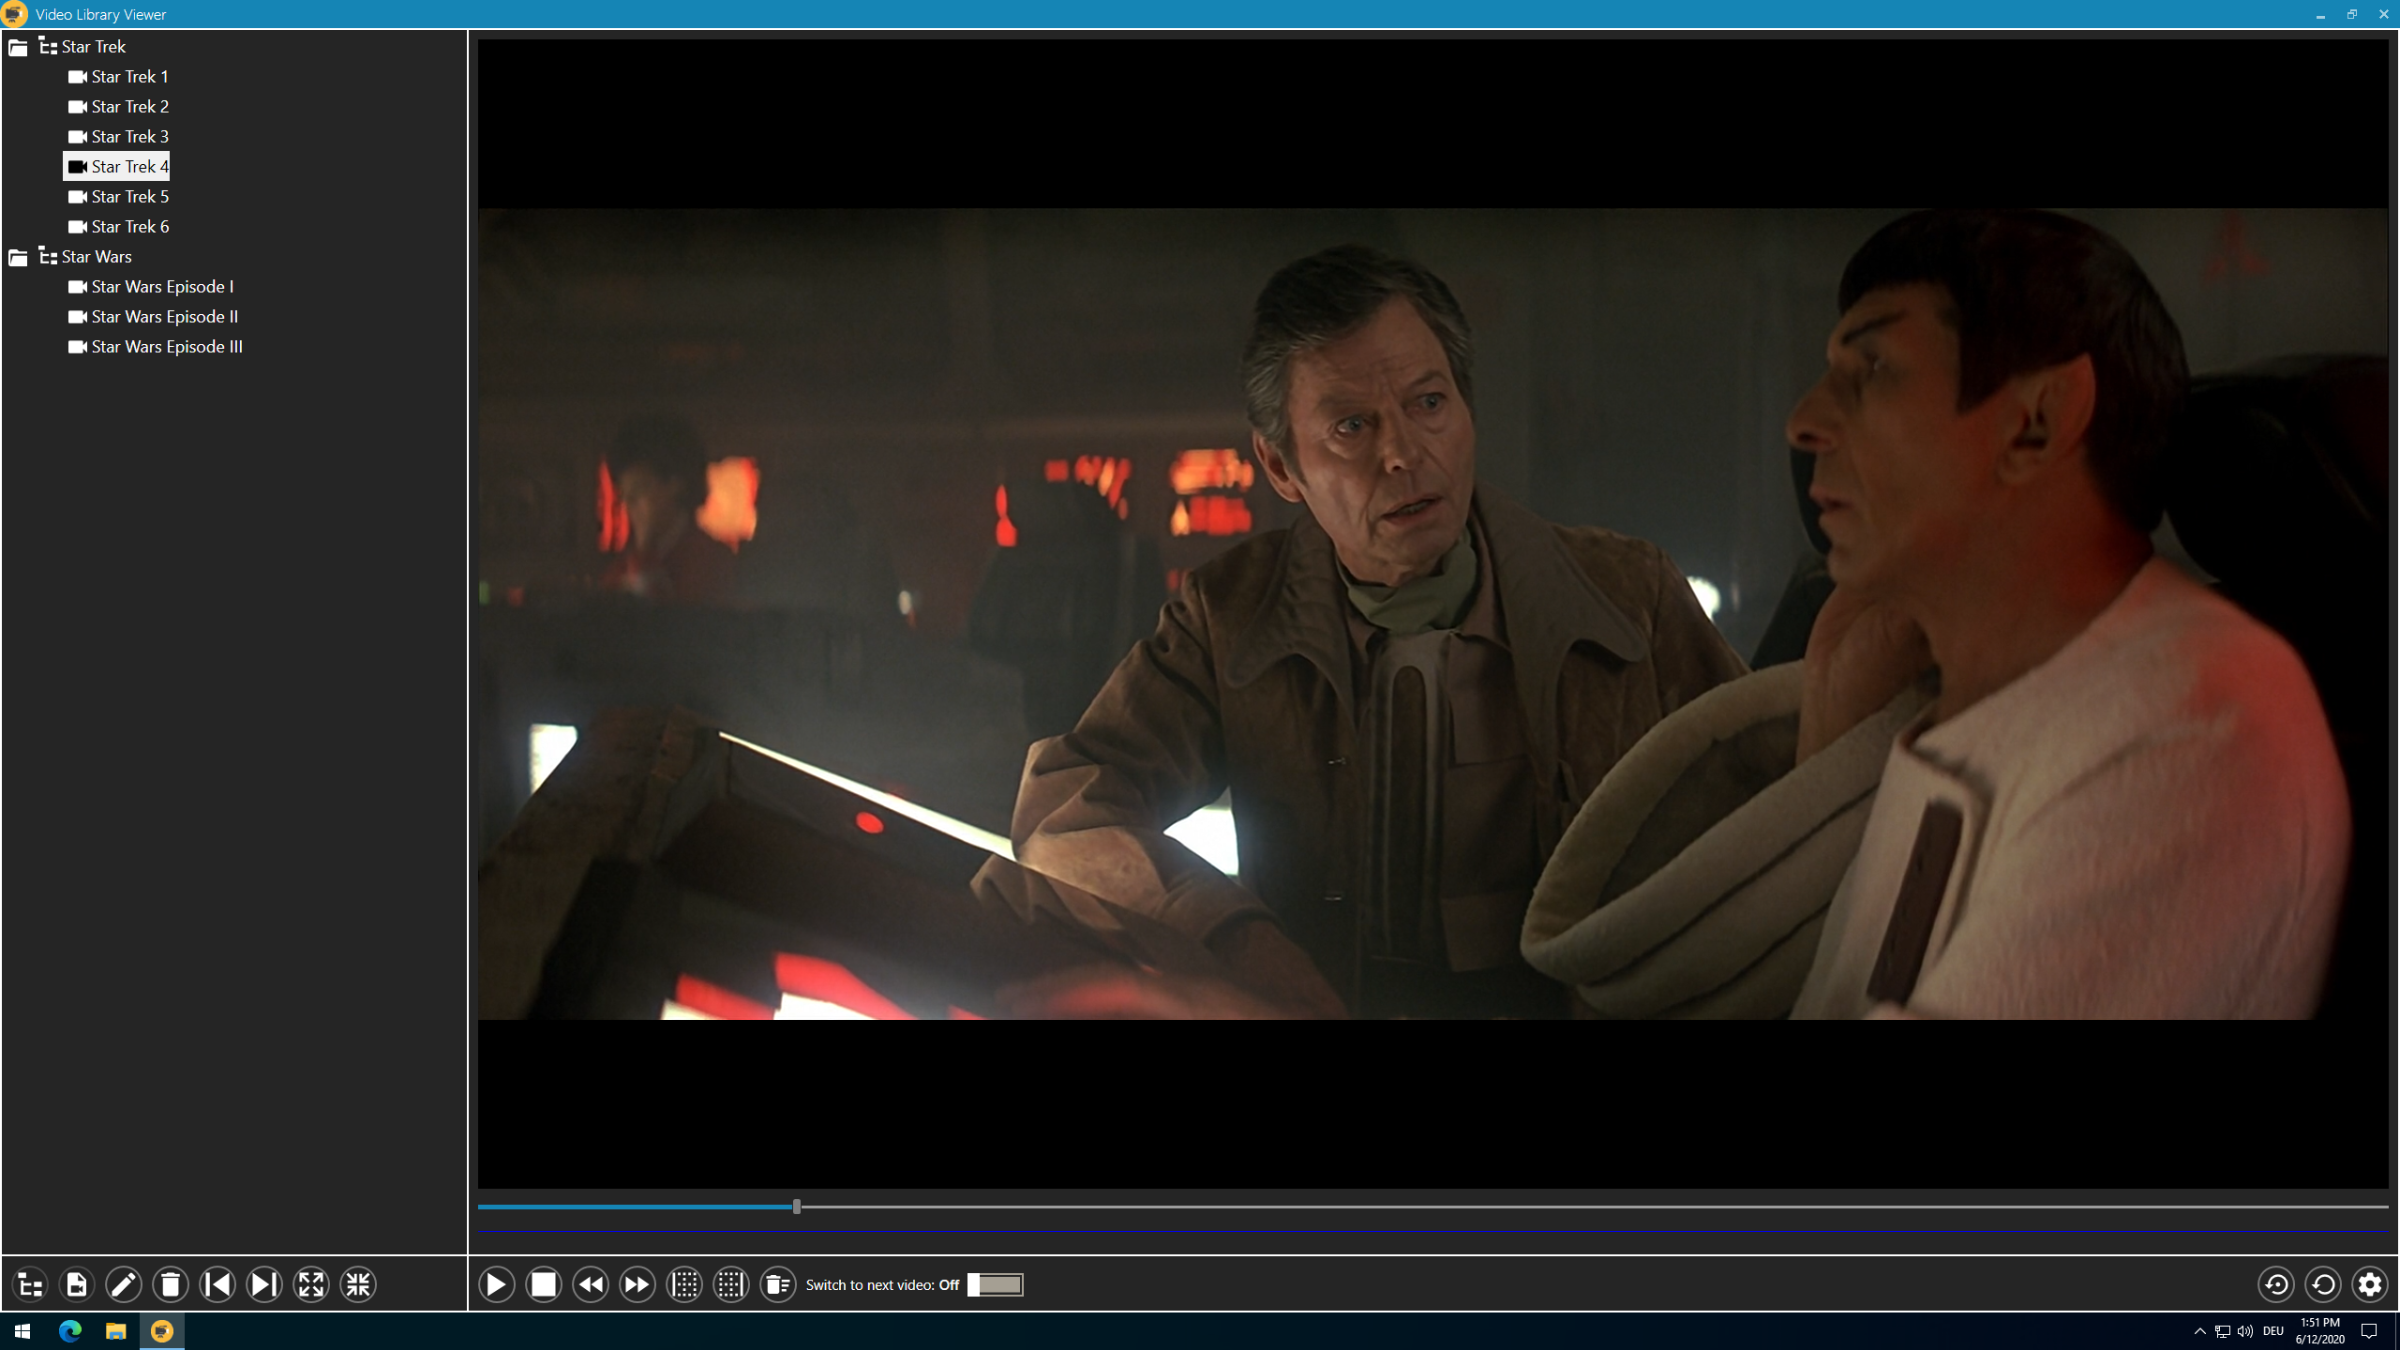This screenshot has width=2400, height=1350.
Task: Select the Star Wars category label
Action: (x=97, y=257)
